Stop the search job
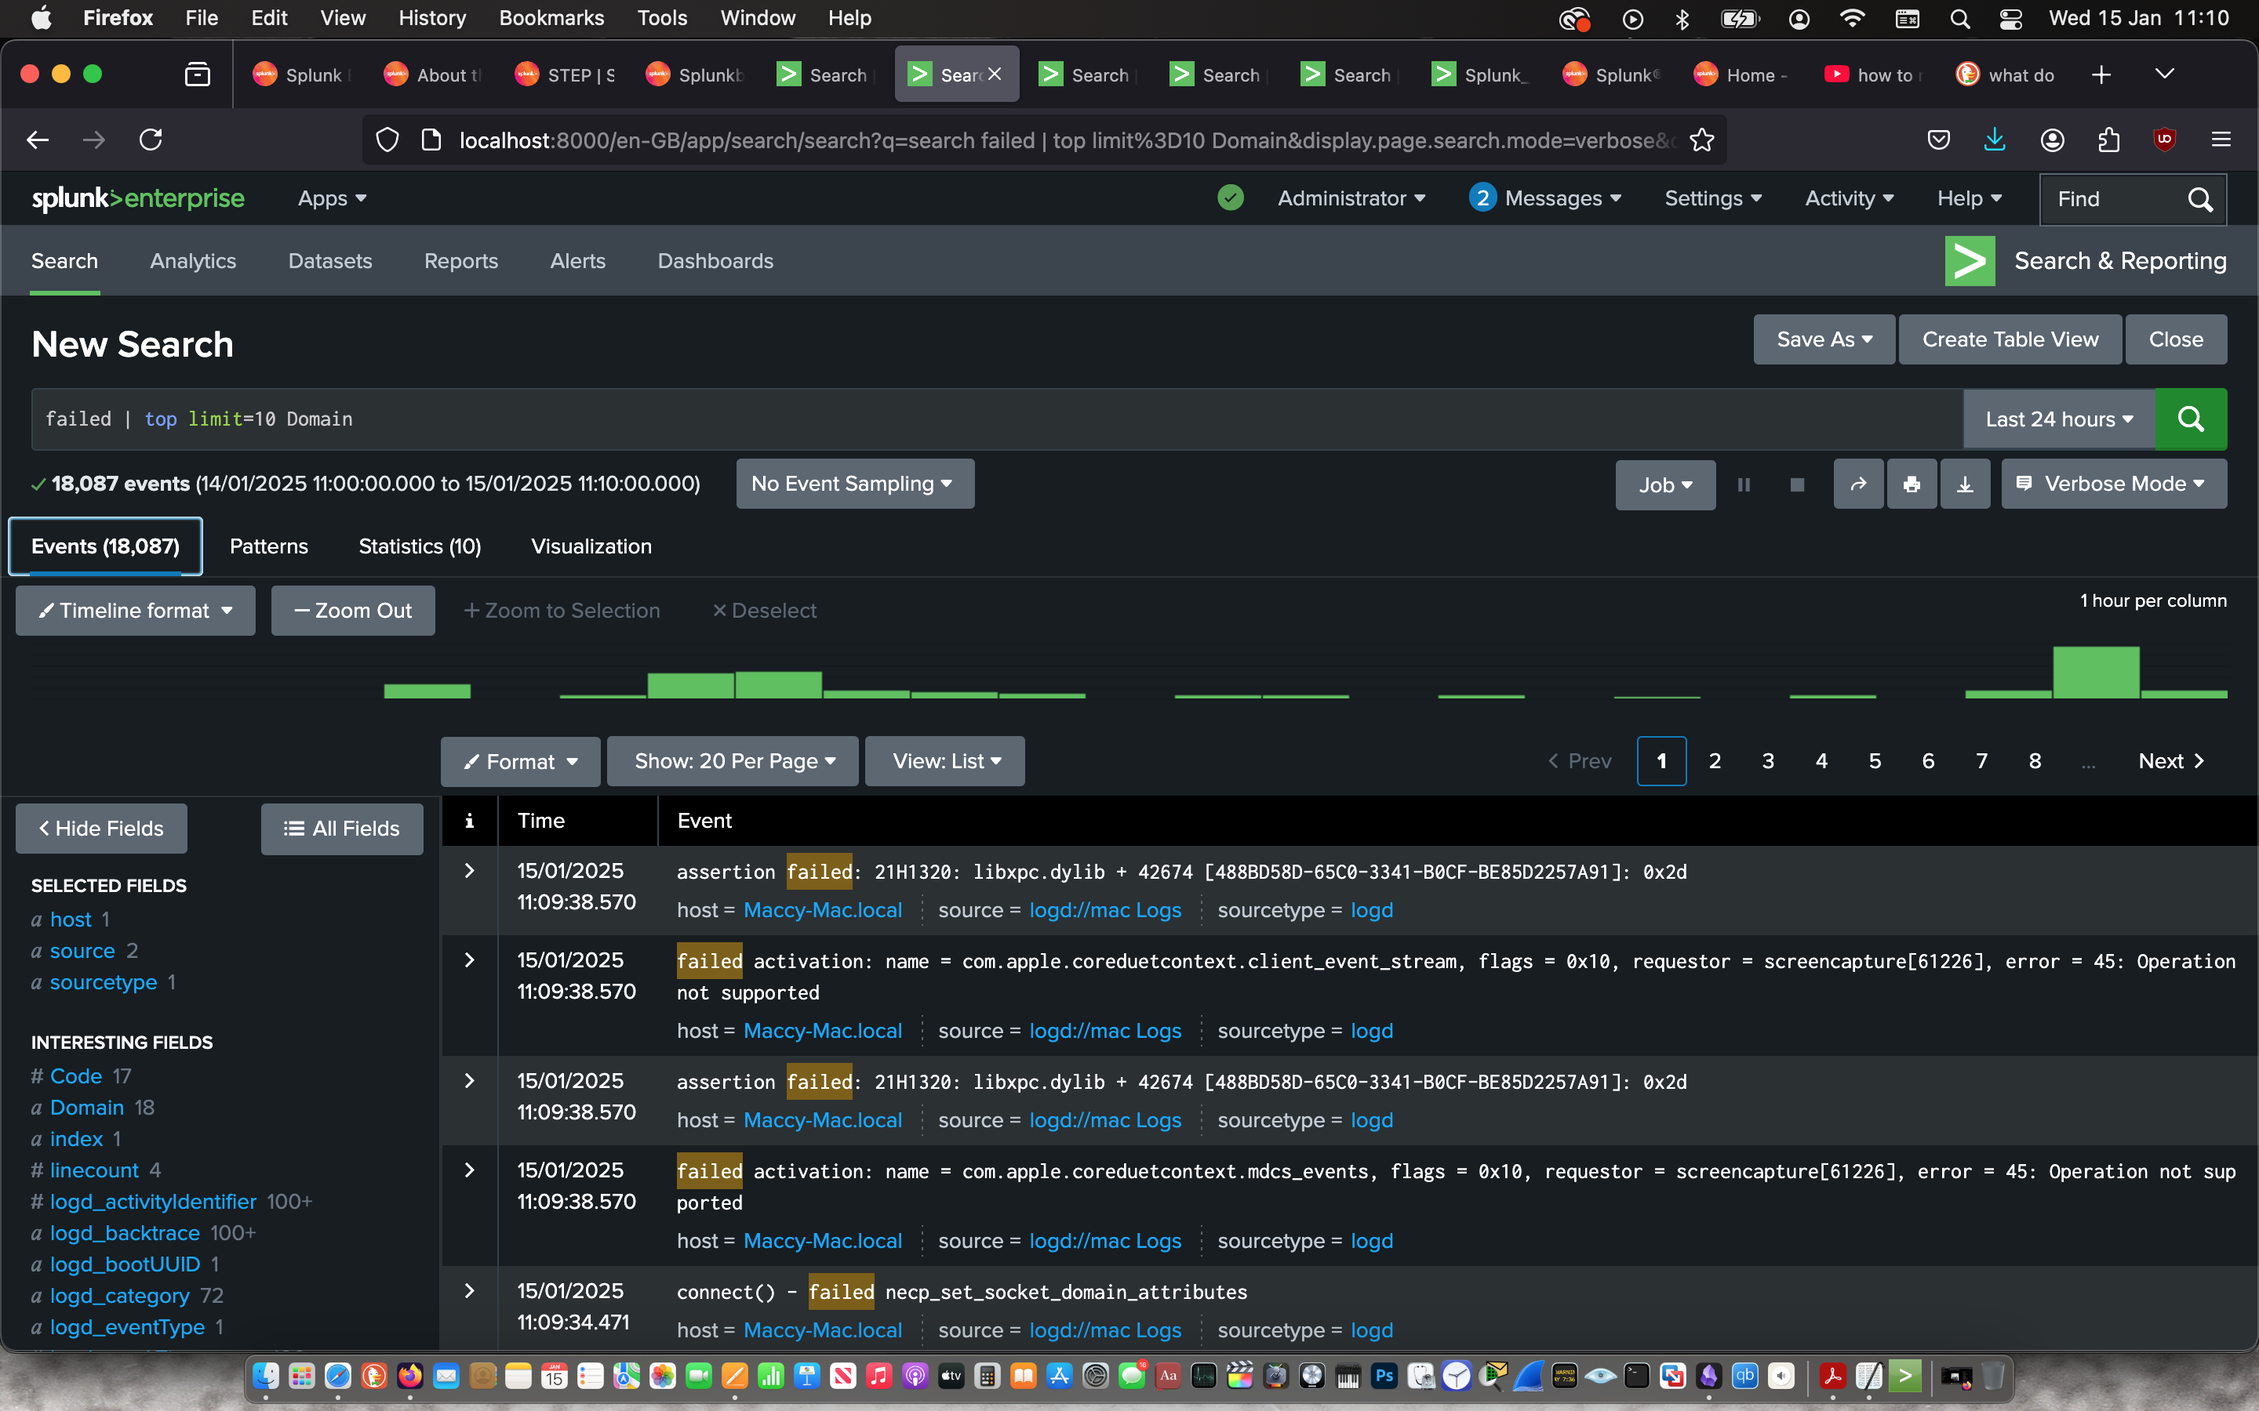Viewport: 2259px width, 1411px height. pos(1796,484)
